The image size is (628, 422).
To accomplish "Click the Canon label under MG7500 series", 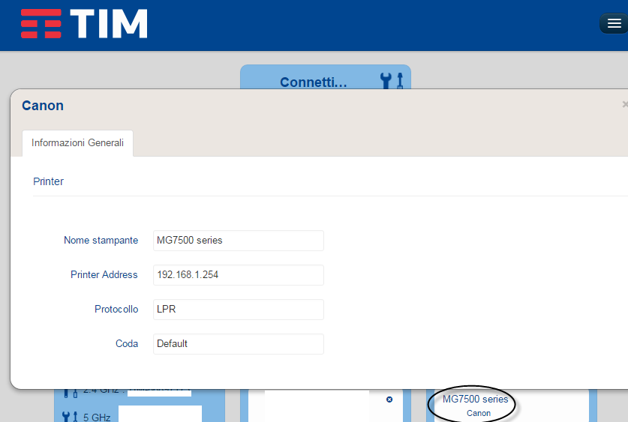I will pos(478,413).
